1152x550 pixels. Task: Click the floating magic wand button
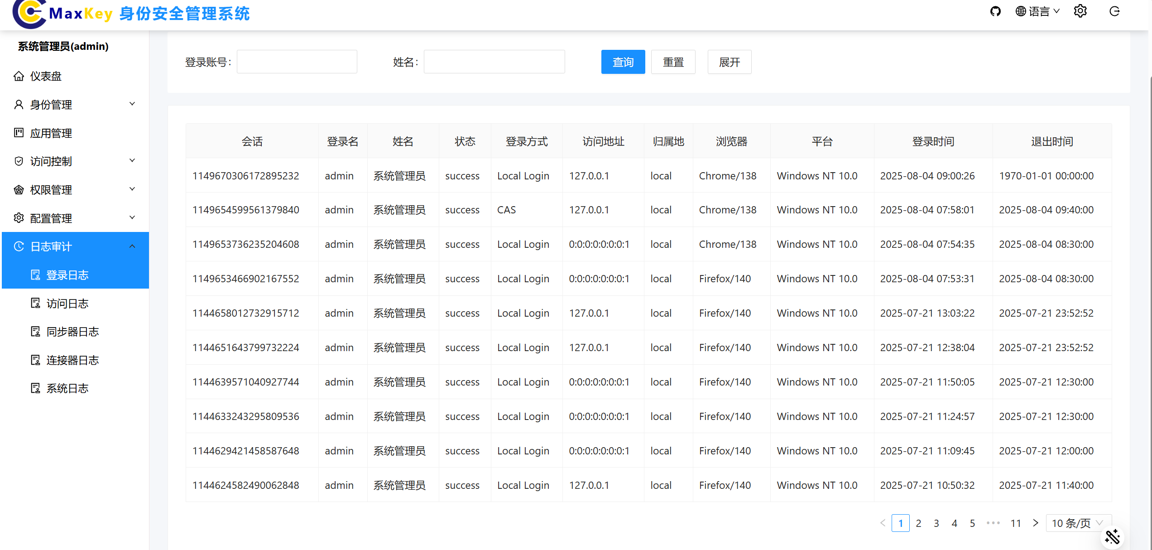(x=1112, y=537)
